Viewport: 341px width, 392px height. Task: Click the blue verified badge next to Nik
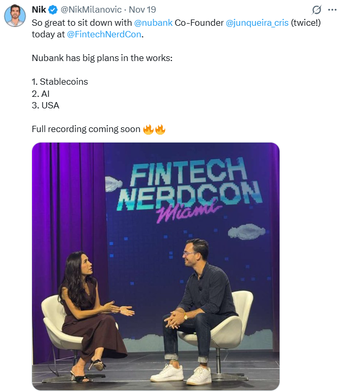pos(53,10)
